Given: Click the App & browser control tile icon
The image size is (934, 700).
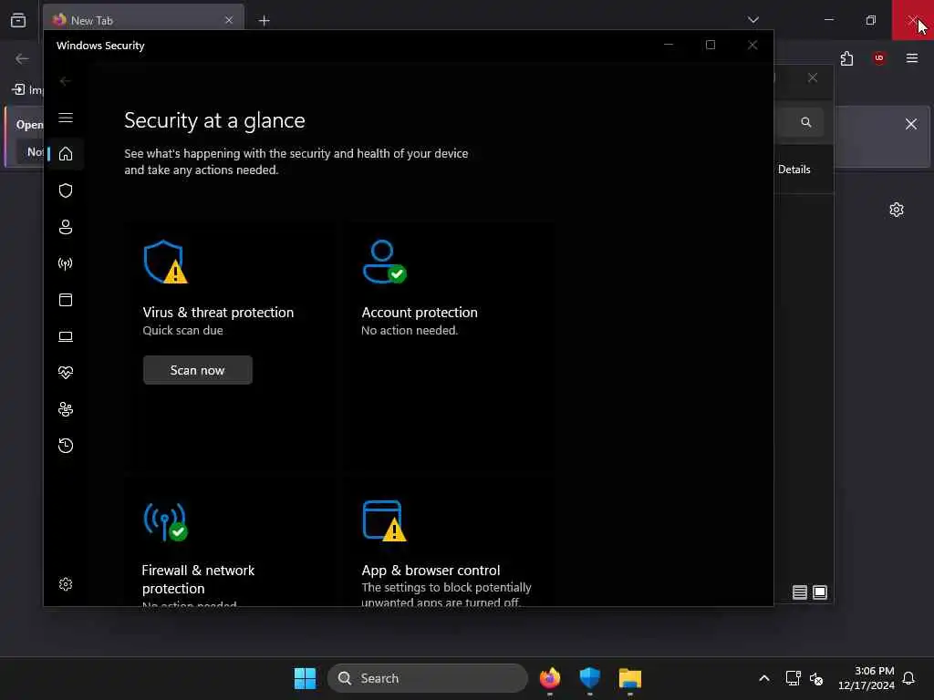Looking at the screenshot, I should [x=384, y=520].
